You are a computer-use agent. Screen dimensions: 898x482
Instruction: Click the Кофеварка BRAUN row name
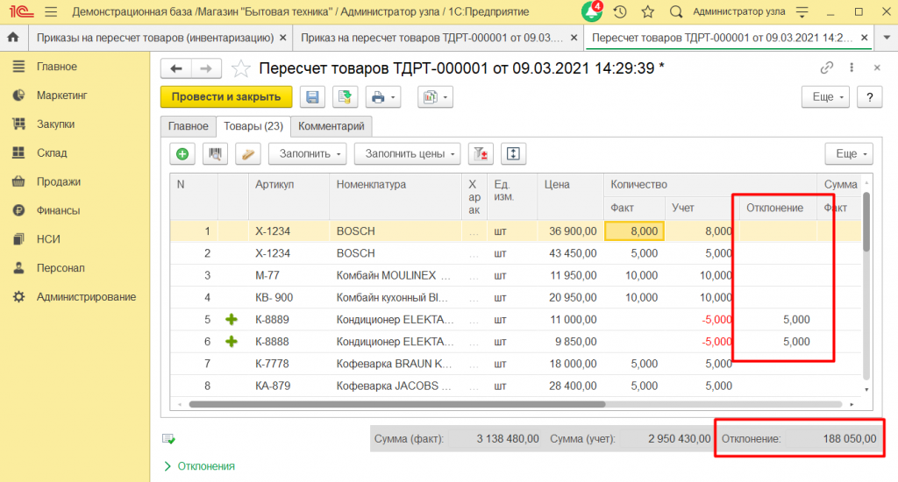(396, 364)
